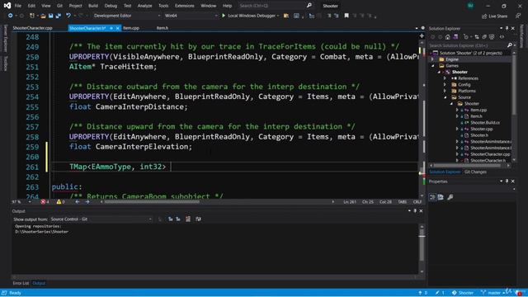Click the Properties panel wrench icon
528x297 pixels.
coord(450,197)
